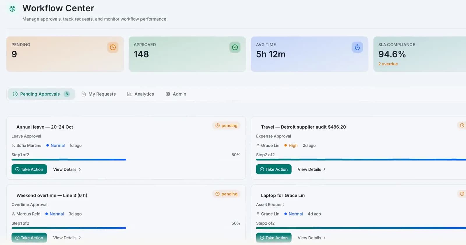Screen dimensions: 466x245
Task: Click the 'Sofia Martins' requester name
Action: (x=29, y=145)
